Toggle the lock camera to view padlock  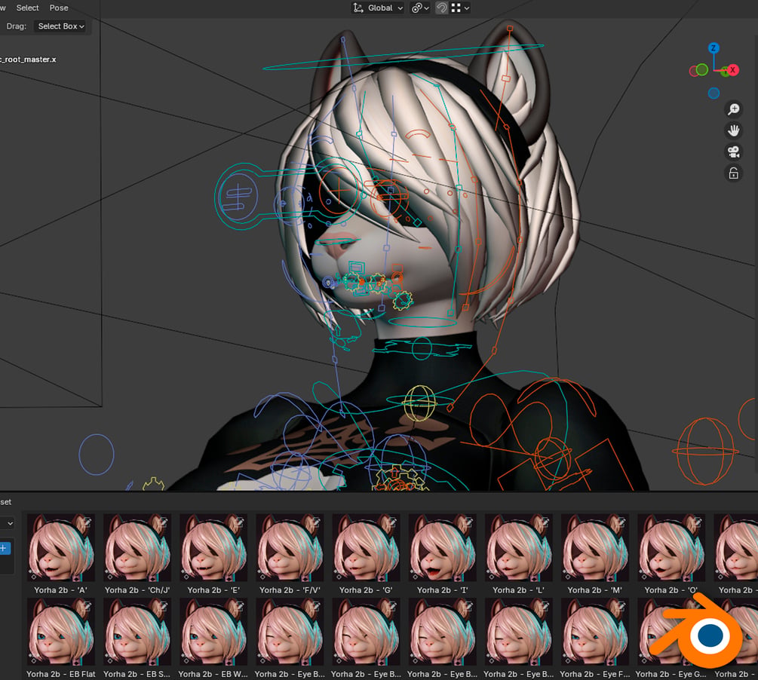tap(733, 173)
